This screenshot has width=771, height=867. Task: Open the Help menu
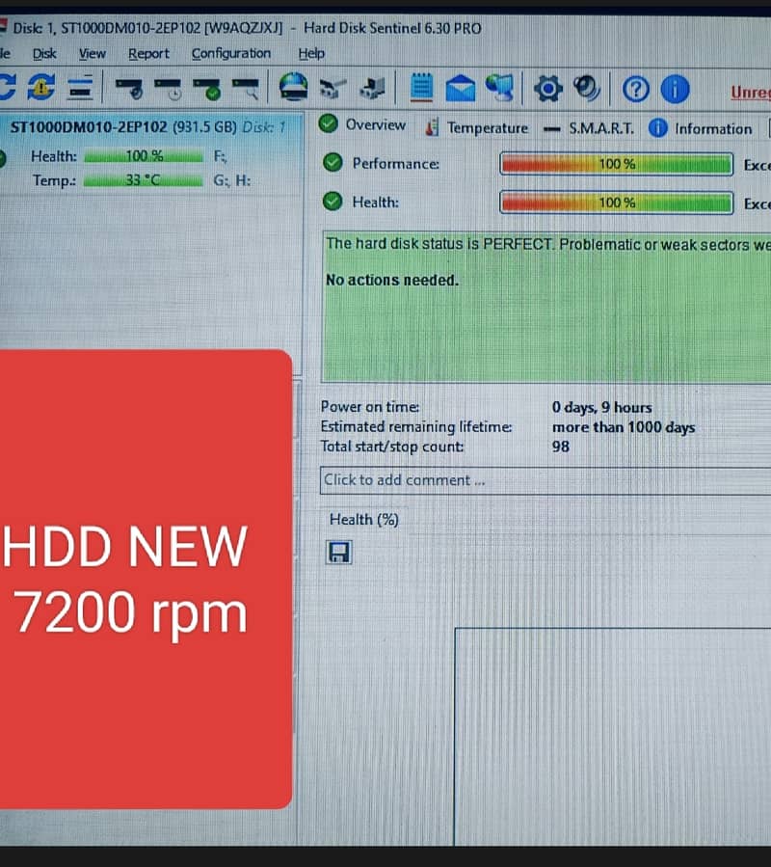pyautogui.click(x=311, y=54)
